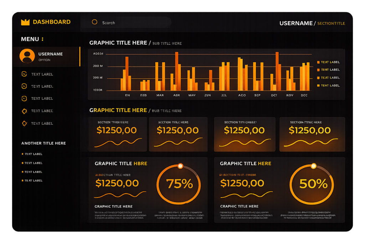Open the DASHBOARD home title
The height and width of the screenshot is (243, 365).
[x=52, y=22]
